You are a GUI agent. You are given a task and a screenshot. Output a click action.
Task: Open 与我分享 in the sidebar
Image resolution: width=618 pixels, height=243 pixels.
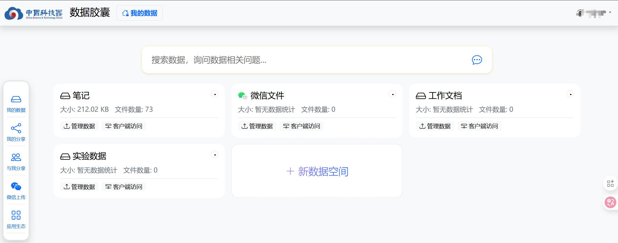[x=16, y=162]
